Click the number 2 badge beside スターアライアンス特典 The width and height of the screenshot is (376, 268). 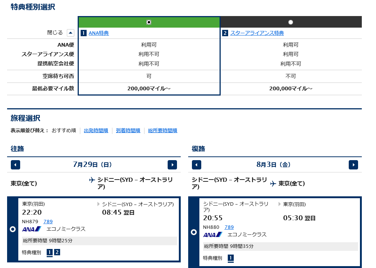click(x=225, y=33)
